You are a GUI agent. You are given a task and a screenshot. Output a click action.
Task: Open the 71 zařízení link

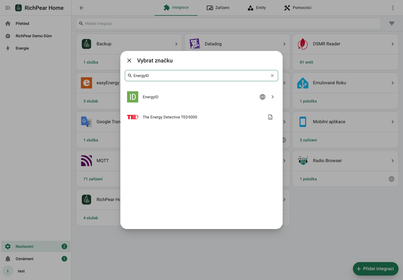click(93, 179)
